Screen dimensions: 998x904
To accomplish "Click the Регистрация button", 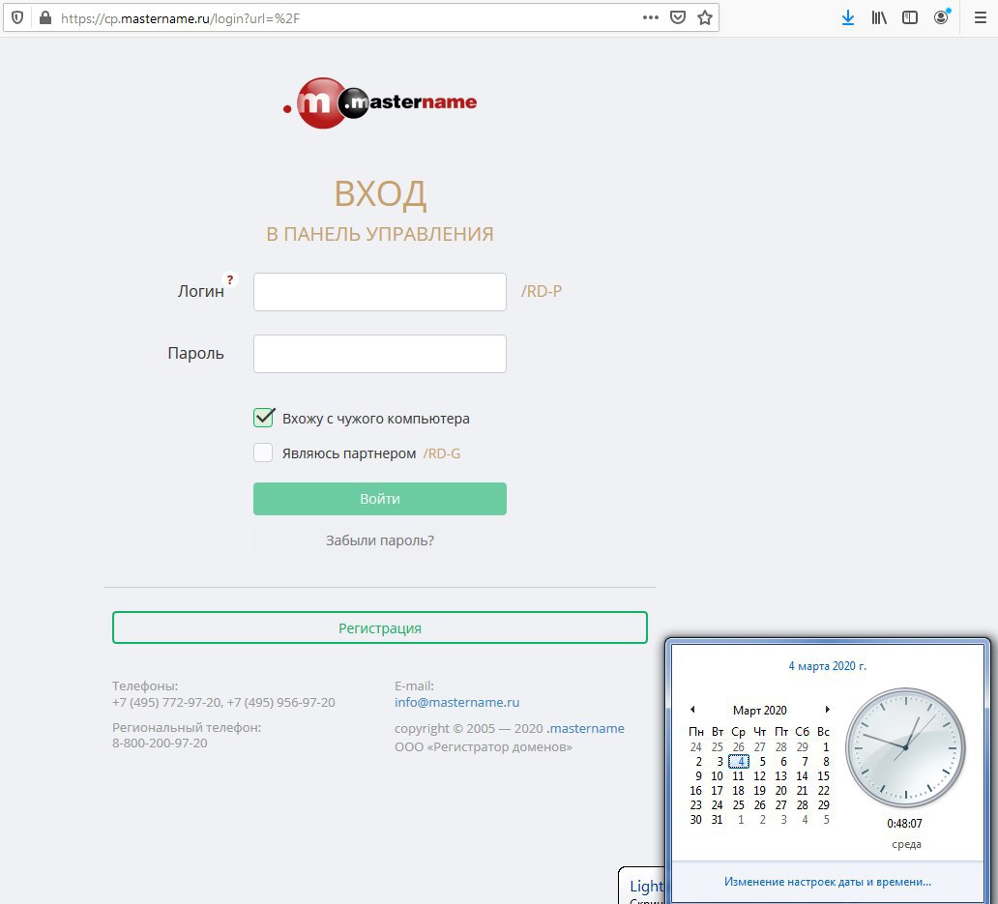I will (380, 627).
